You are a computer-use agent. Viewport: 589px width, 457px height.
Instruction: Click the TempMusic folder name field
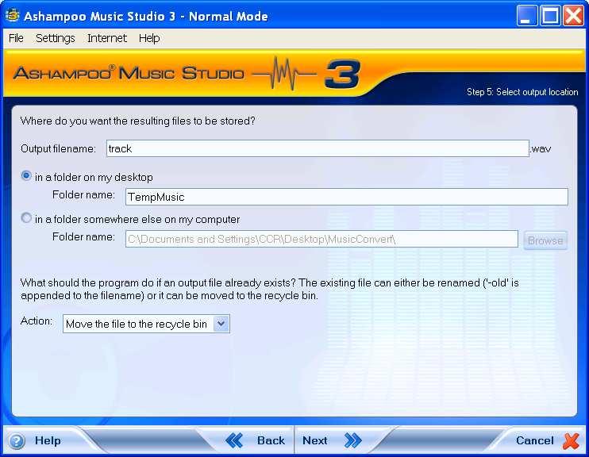pos(346,197)
